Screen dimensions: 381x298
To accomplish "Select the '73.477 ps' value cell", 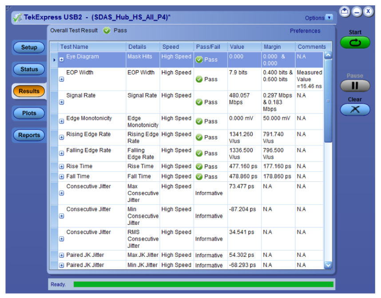I will tap(244, 193).
